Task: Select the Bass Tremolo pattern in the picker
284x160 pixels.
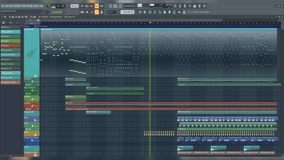Action: [11, 64]
